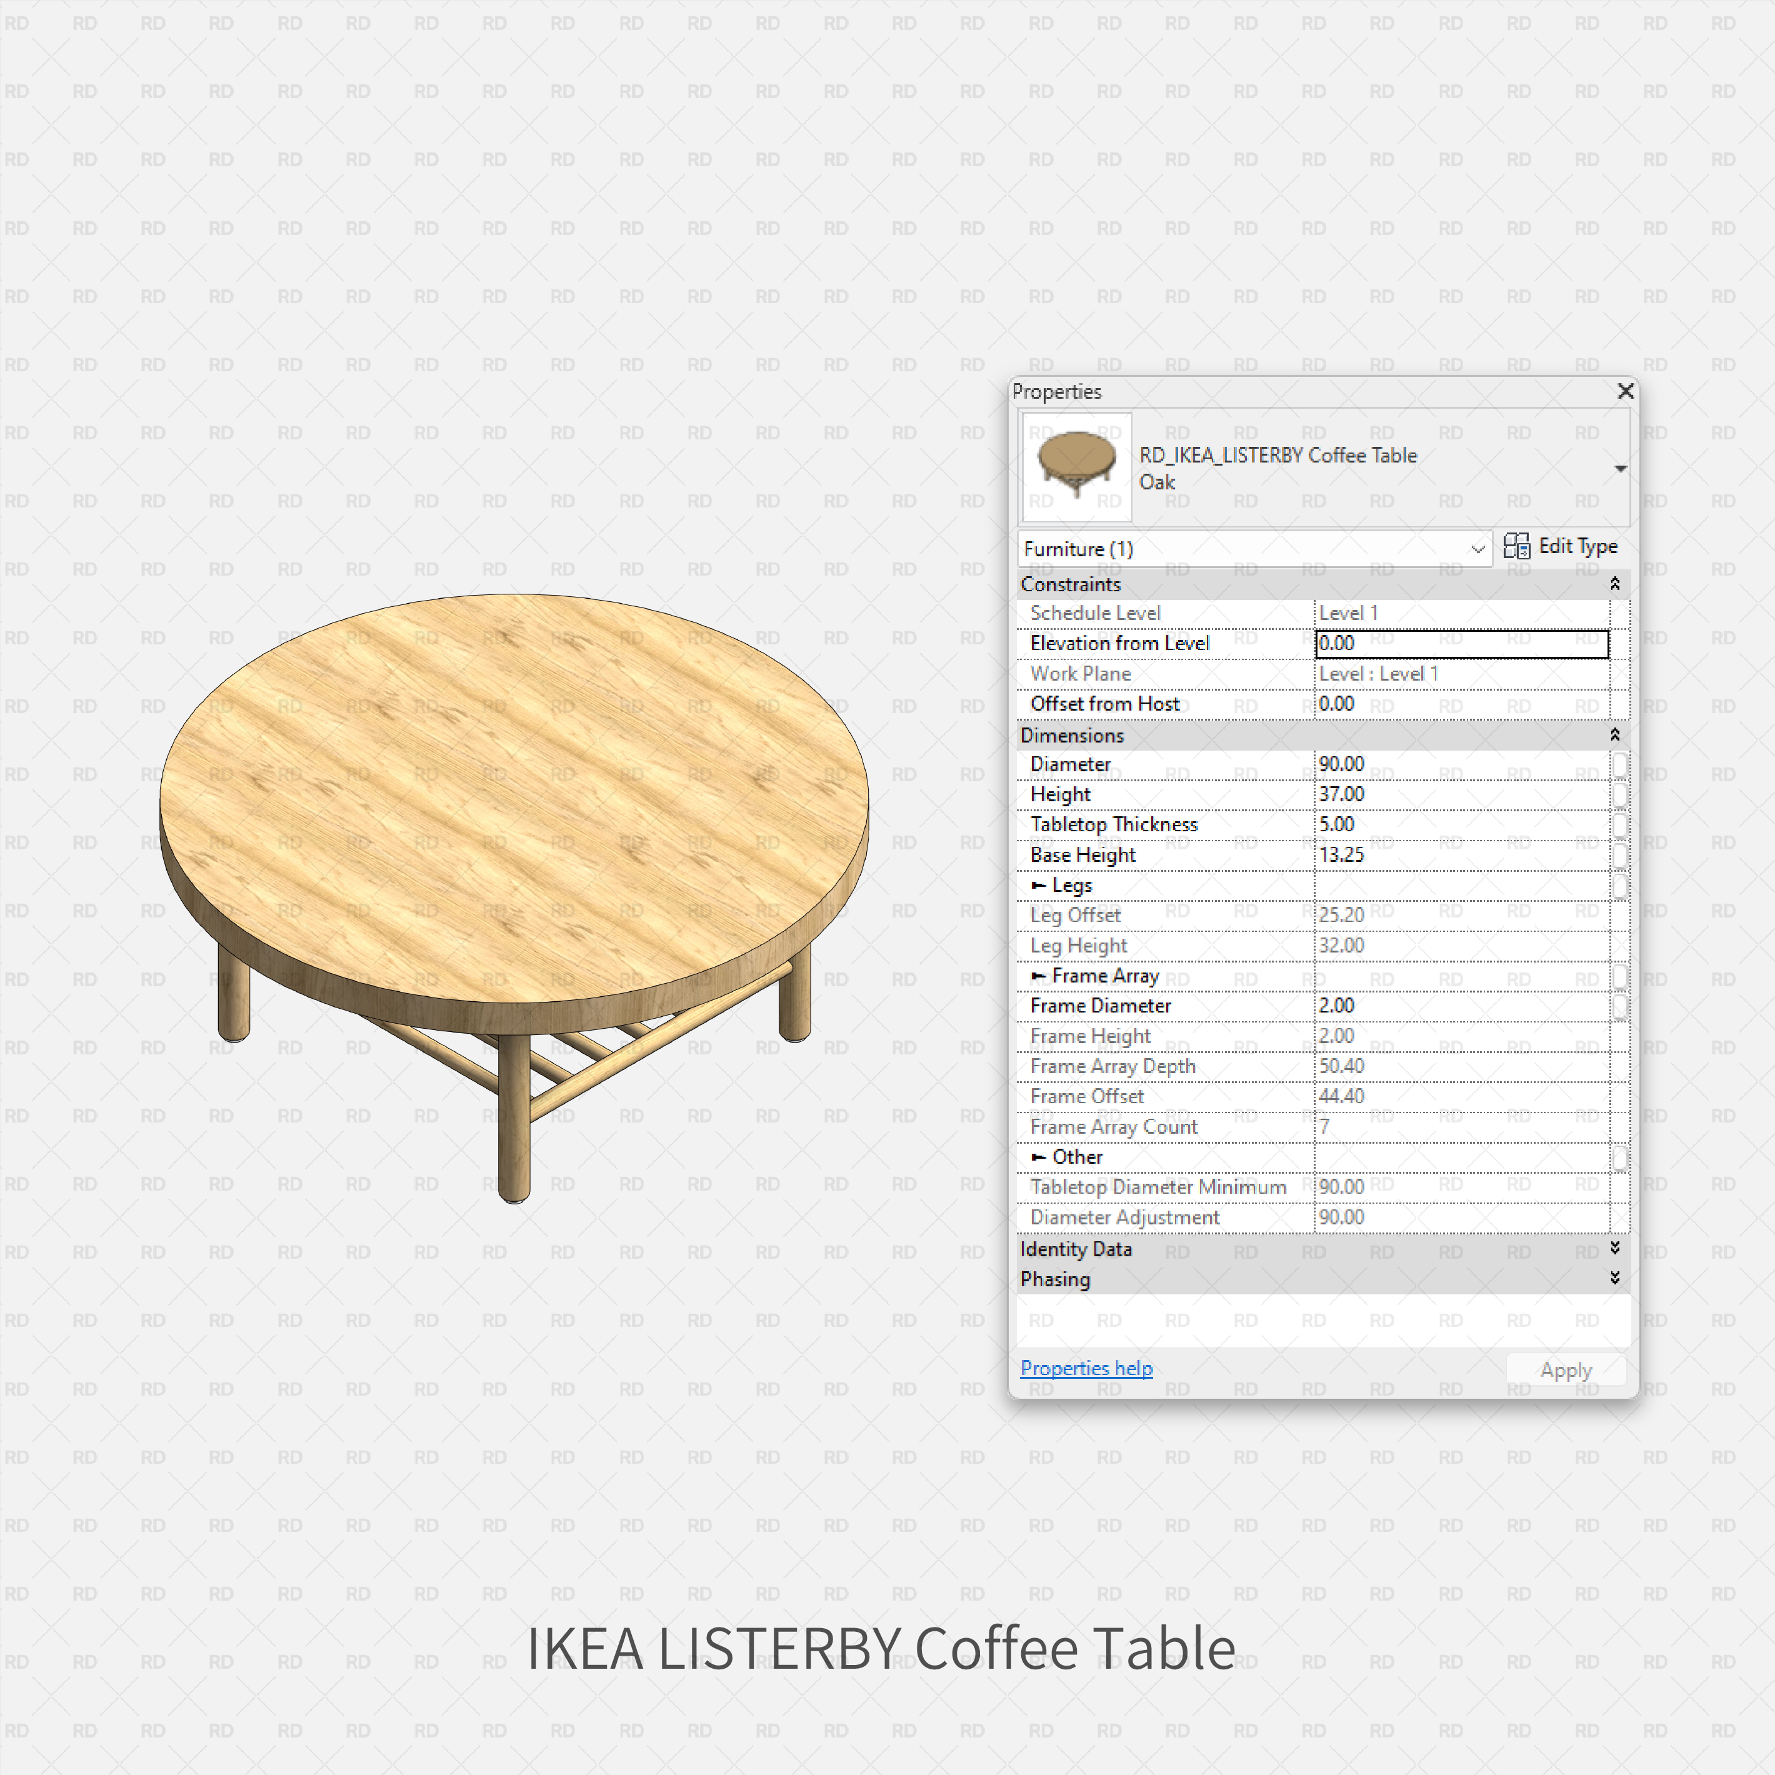The width and height of the screenshot is (1775, 1775).
Task: Expand the Identity Data section
Action: [x=1614, y=1249]
